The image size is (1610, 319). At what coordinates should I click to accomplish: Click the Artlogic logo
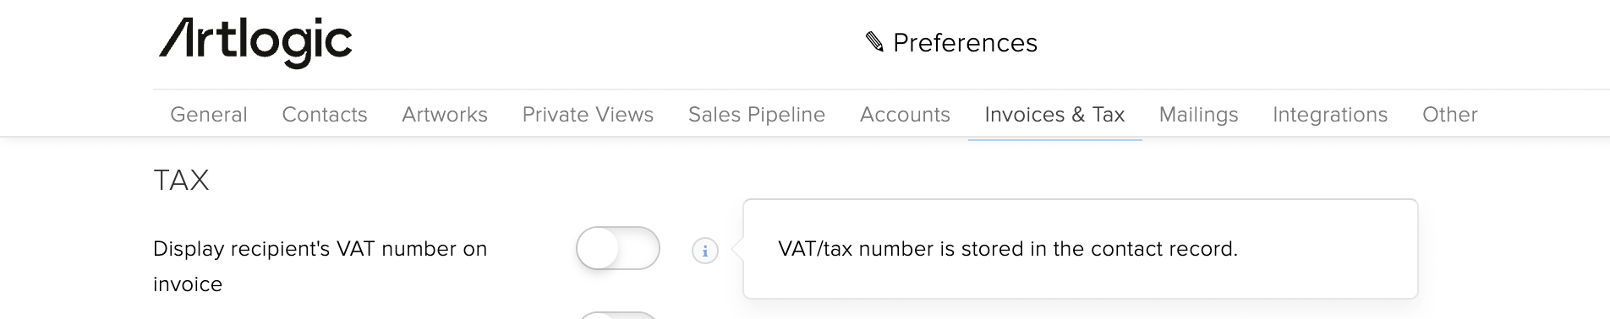click(x=255, y=42)
